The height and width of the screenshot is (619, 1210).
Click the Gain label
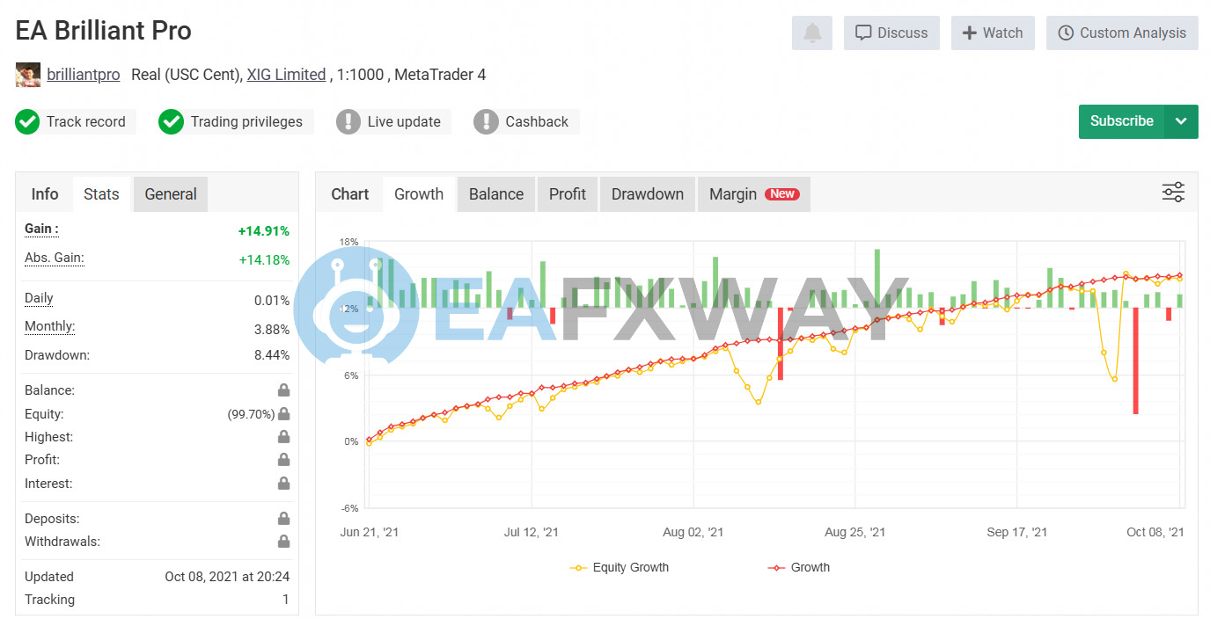click(x=41, y=229)
